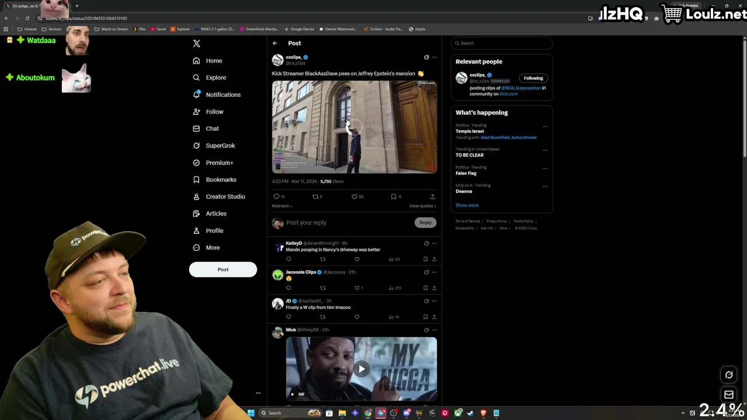Like JD's reply
Viewport: 747px width, 420px height.
point(357,317)
